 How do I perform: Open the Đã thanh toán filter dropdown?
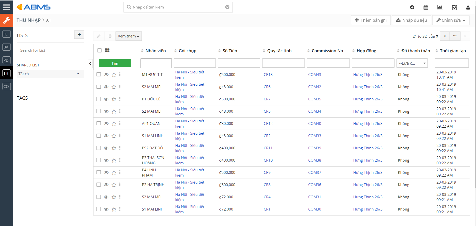point(412,63)
